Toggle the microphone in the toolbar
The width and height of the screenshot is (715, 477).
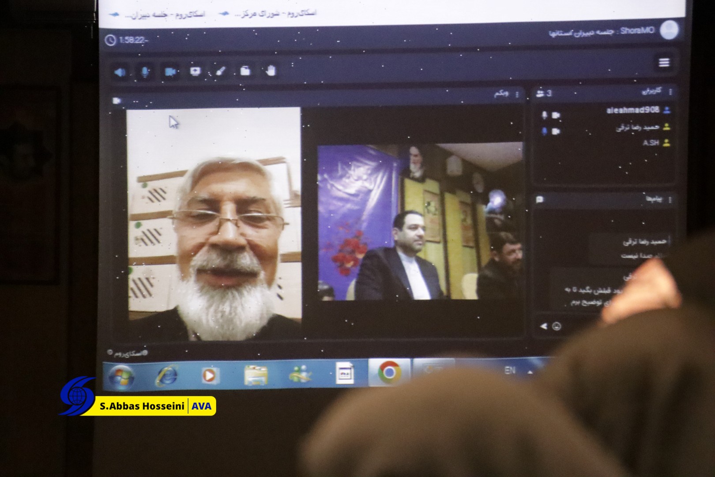(145, 72)
